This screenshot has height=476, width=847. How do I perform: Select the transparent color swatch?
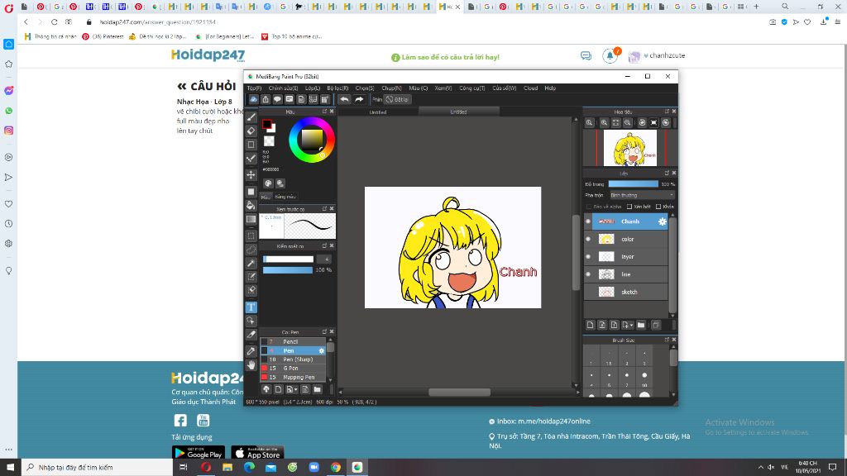(x=269, y=141)
